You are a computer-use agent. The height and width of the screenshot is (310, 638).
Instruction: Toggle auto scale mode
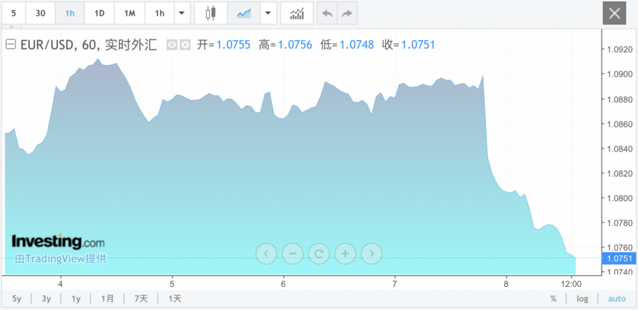pyautogui.click(x=617, y=299)
